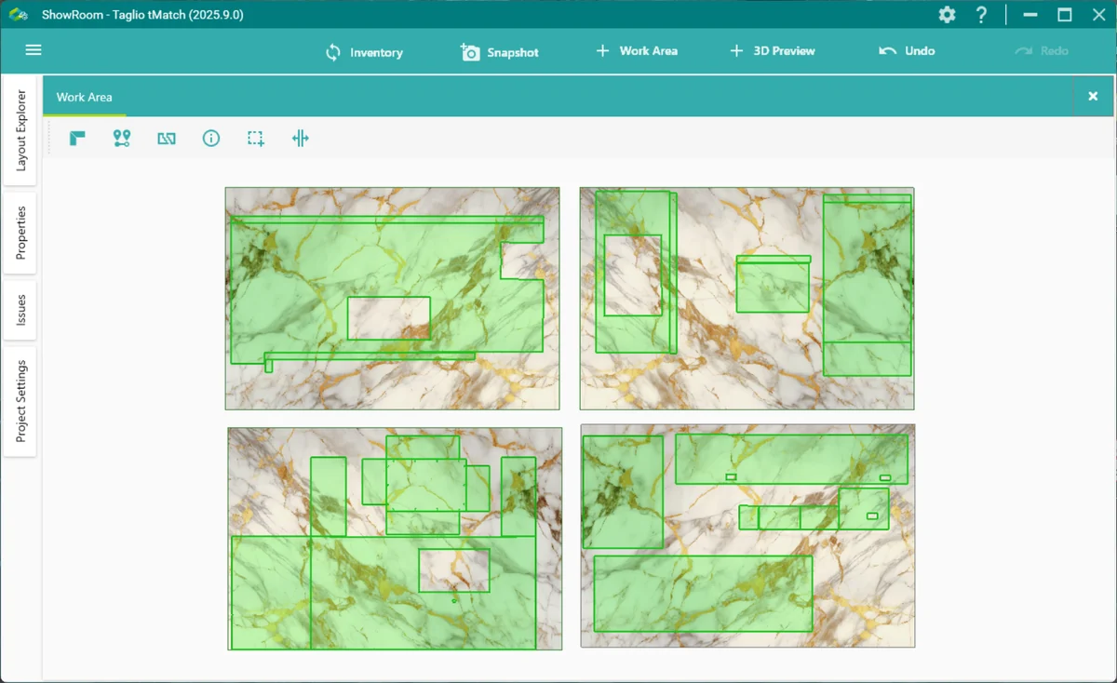Click the Undo arrow icon
The width and height of the screenshot is (1117, 683).
pos(888,51)
